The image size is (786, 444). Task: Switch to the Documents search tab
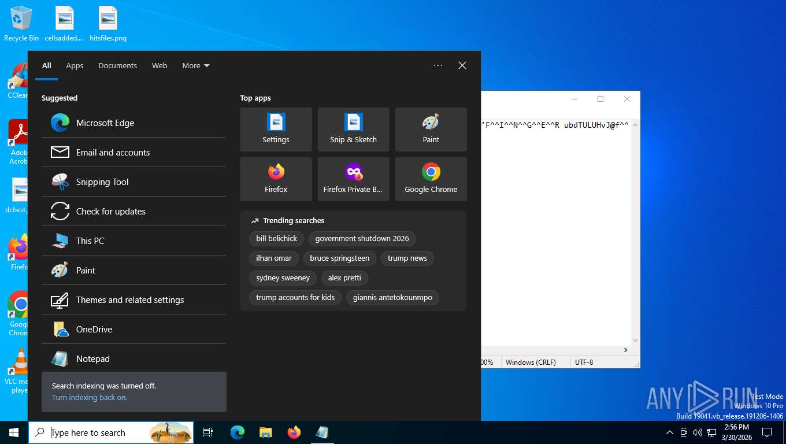coord(117,65)
